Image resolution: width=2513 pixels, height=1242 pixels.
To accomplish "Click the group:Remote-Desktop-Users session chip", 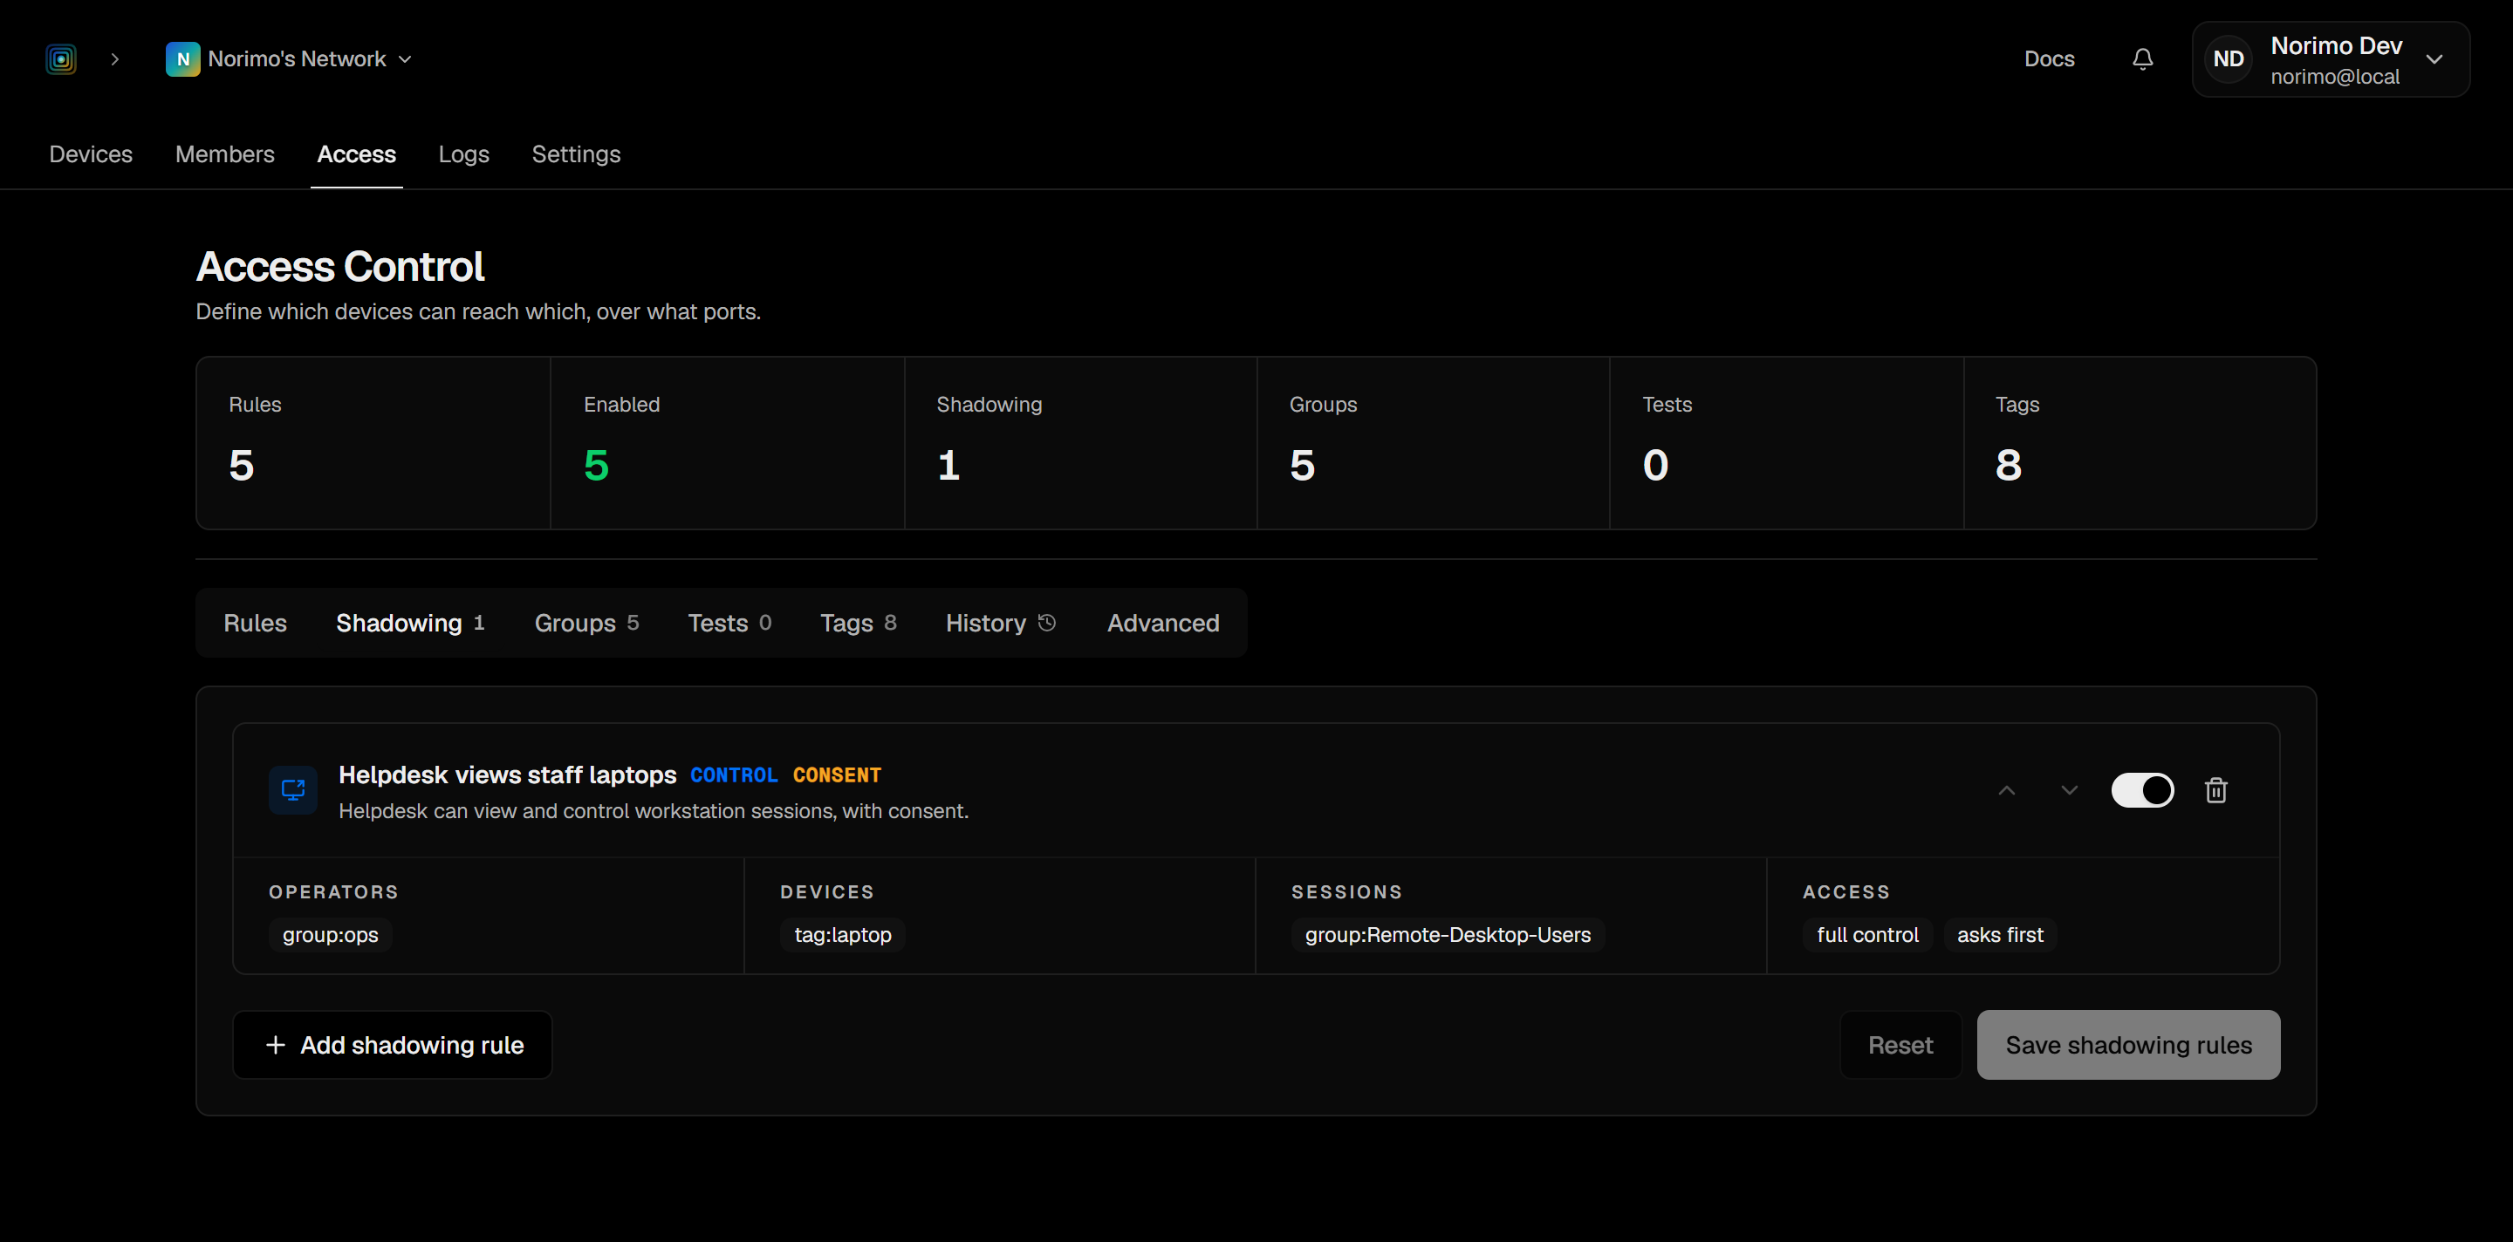I will [1448, 935].
